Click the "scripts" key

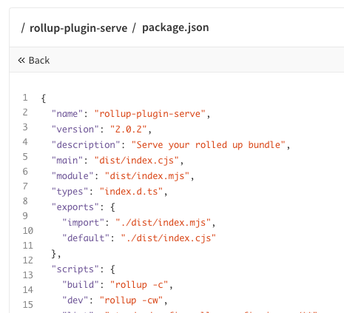point(75,269)
